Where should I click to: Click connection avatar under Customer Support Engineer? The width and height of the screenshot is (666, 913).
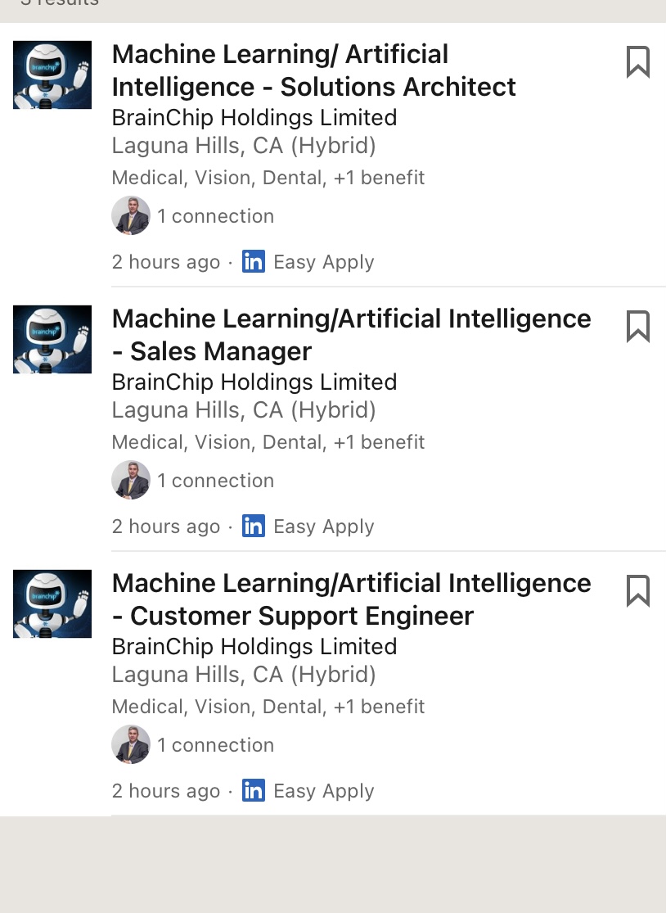[x=131, y=745]
